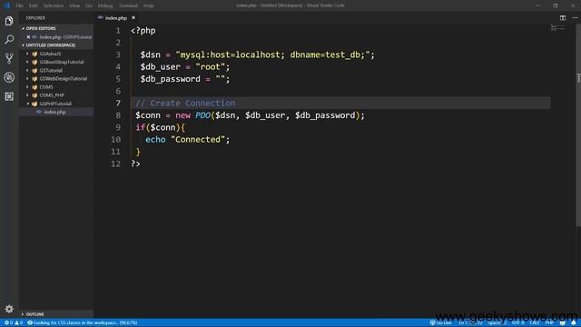The image size is (581, 327).
Task: Click the Spaces indentation setting
Action: click(x=497, y=323)
